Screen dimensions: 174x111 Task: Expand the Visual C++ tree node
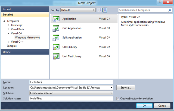pos(9,42)
